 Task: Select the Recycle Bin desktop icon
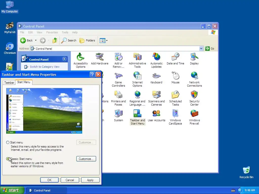[246, 173]
